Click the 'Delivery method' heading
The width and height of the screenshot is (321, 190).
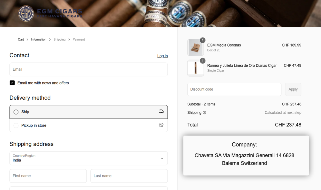tap(30, 98)
